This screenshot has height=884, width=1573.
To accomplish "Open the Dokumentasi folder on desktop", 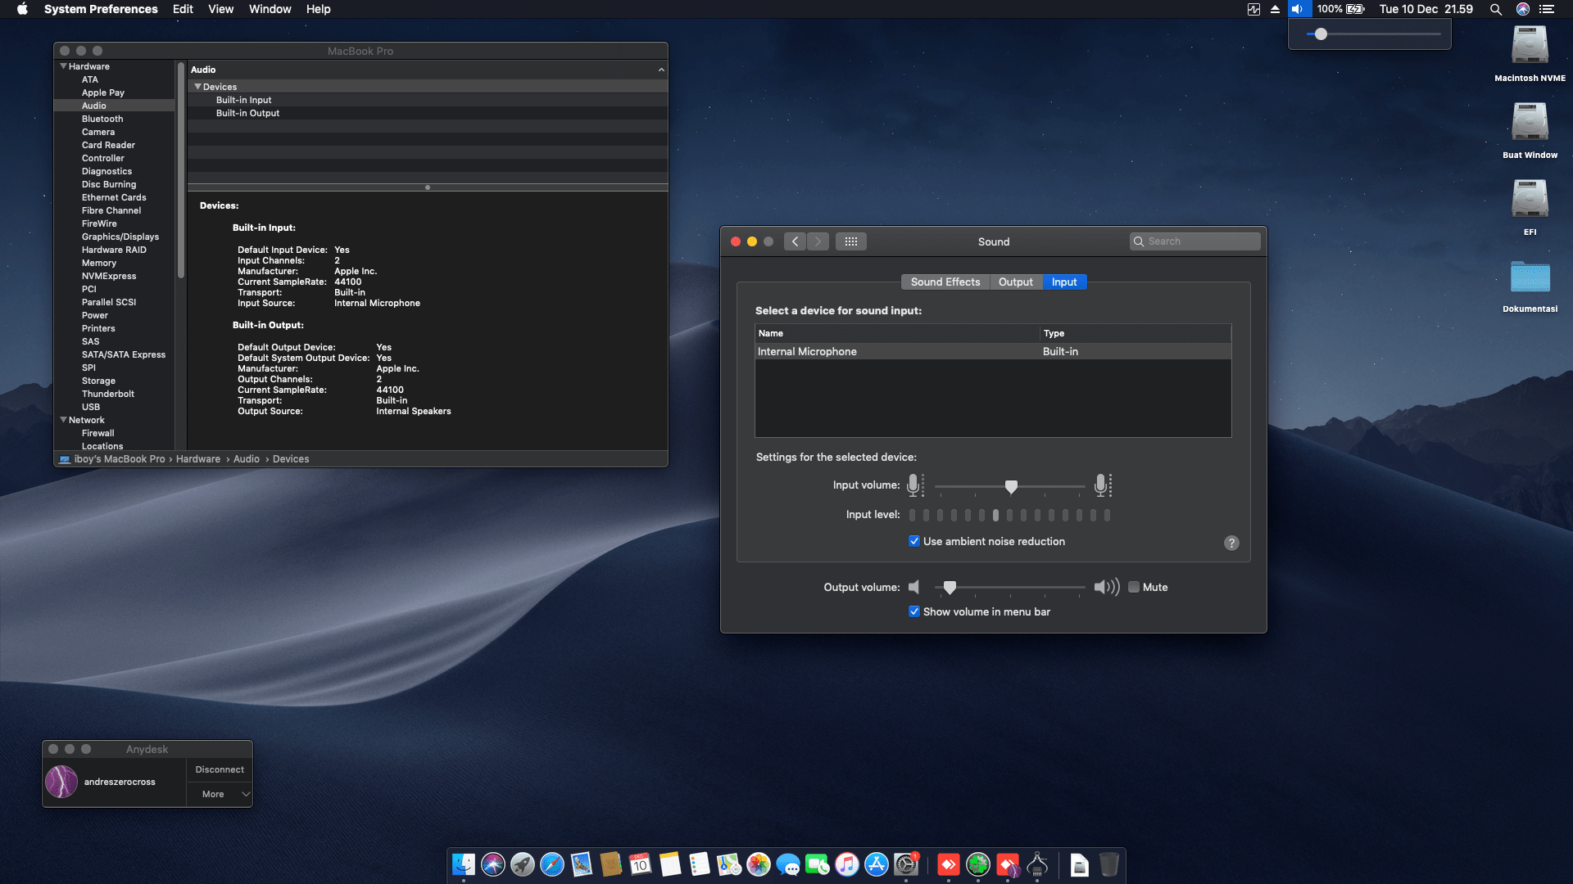I will pyautogui.click(x=1530, y=277).
